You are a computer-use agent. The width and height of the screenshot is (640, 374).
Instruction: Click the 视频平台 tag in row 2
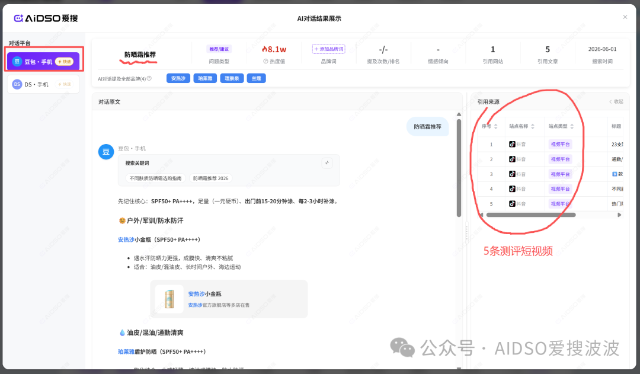point(560,159)
